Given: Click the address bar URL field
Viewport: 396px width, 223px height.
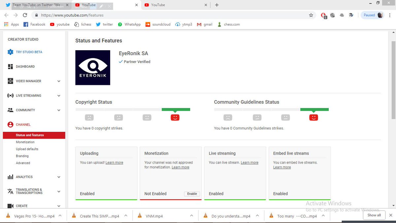Looking at the screenshot, I should 173,15.
